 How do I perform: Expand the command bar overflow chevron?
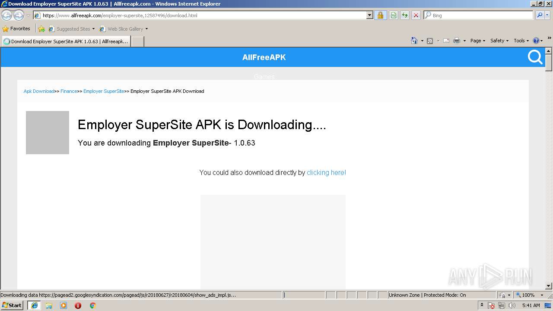pos(550,38)
